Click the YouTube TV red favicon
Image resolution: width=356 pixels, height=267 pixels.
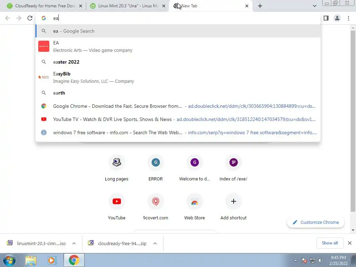click(44, 119)
